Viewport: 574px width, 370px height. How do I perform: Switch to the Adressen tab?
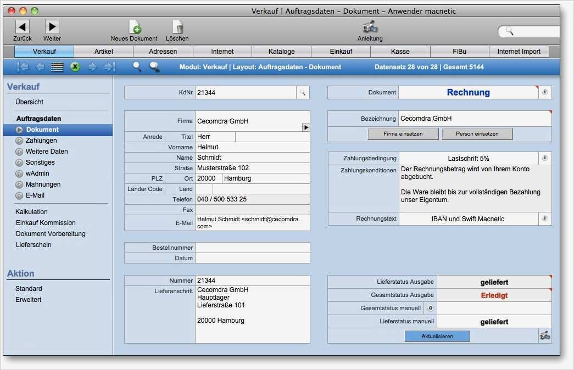tap(163, 51)
